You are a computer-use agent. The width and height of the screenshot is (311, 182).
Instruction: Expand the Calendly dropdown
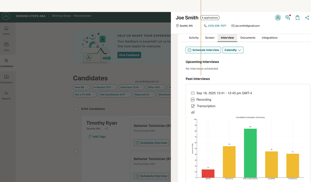click(x=233, y=50)
